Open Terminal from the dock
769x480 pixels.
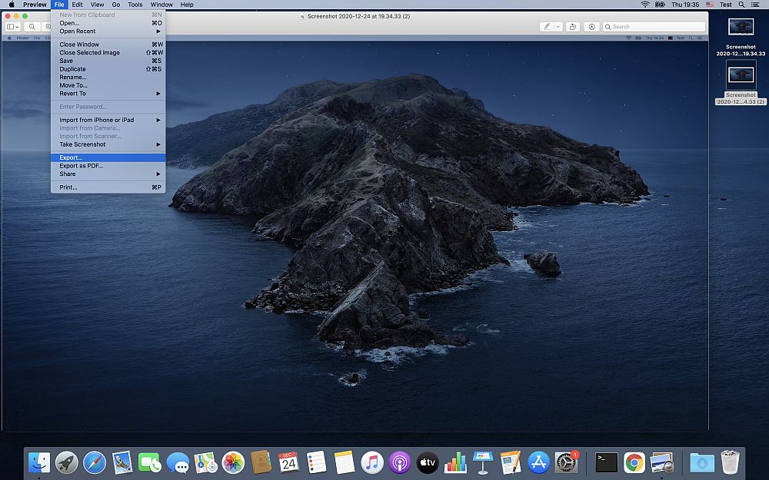tap(606, 462)
